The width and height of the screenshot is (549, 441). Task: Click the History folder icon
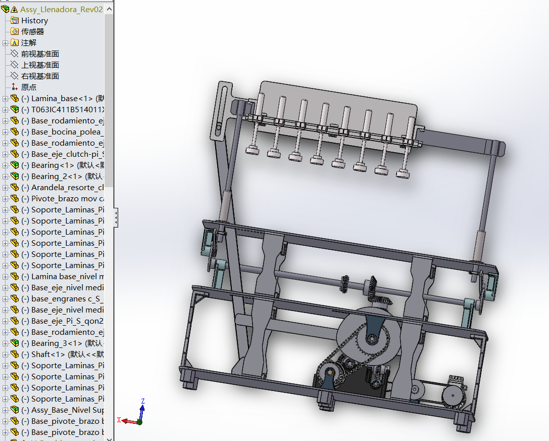15,21
